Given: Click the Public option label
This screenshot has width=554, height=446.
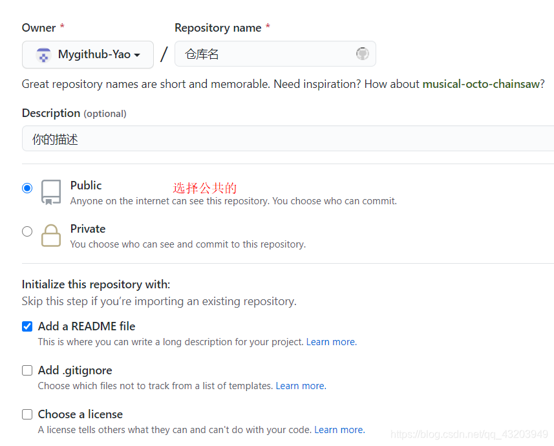Looking at the screenshot, I should pos(86,186).
